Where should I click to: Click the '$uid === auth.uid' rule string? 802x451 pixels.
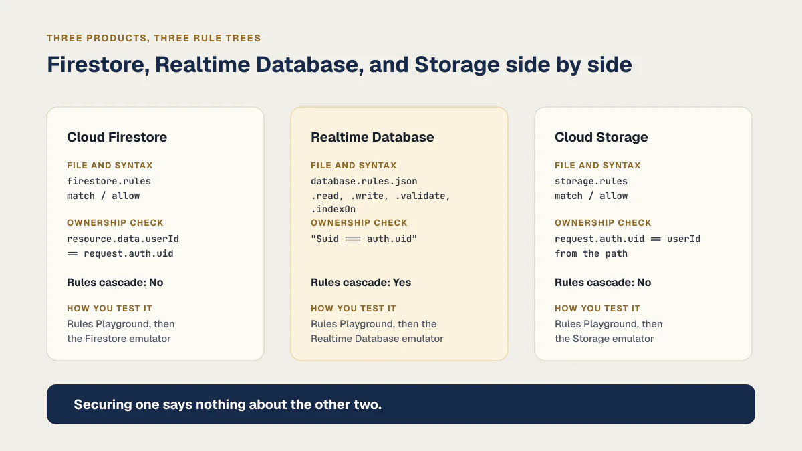pyautogui.click(x=364, y=239)
